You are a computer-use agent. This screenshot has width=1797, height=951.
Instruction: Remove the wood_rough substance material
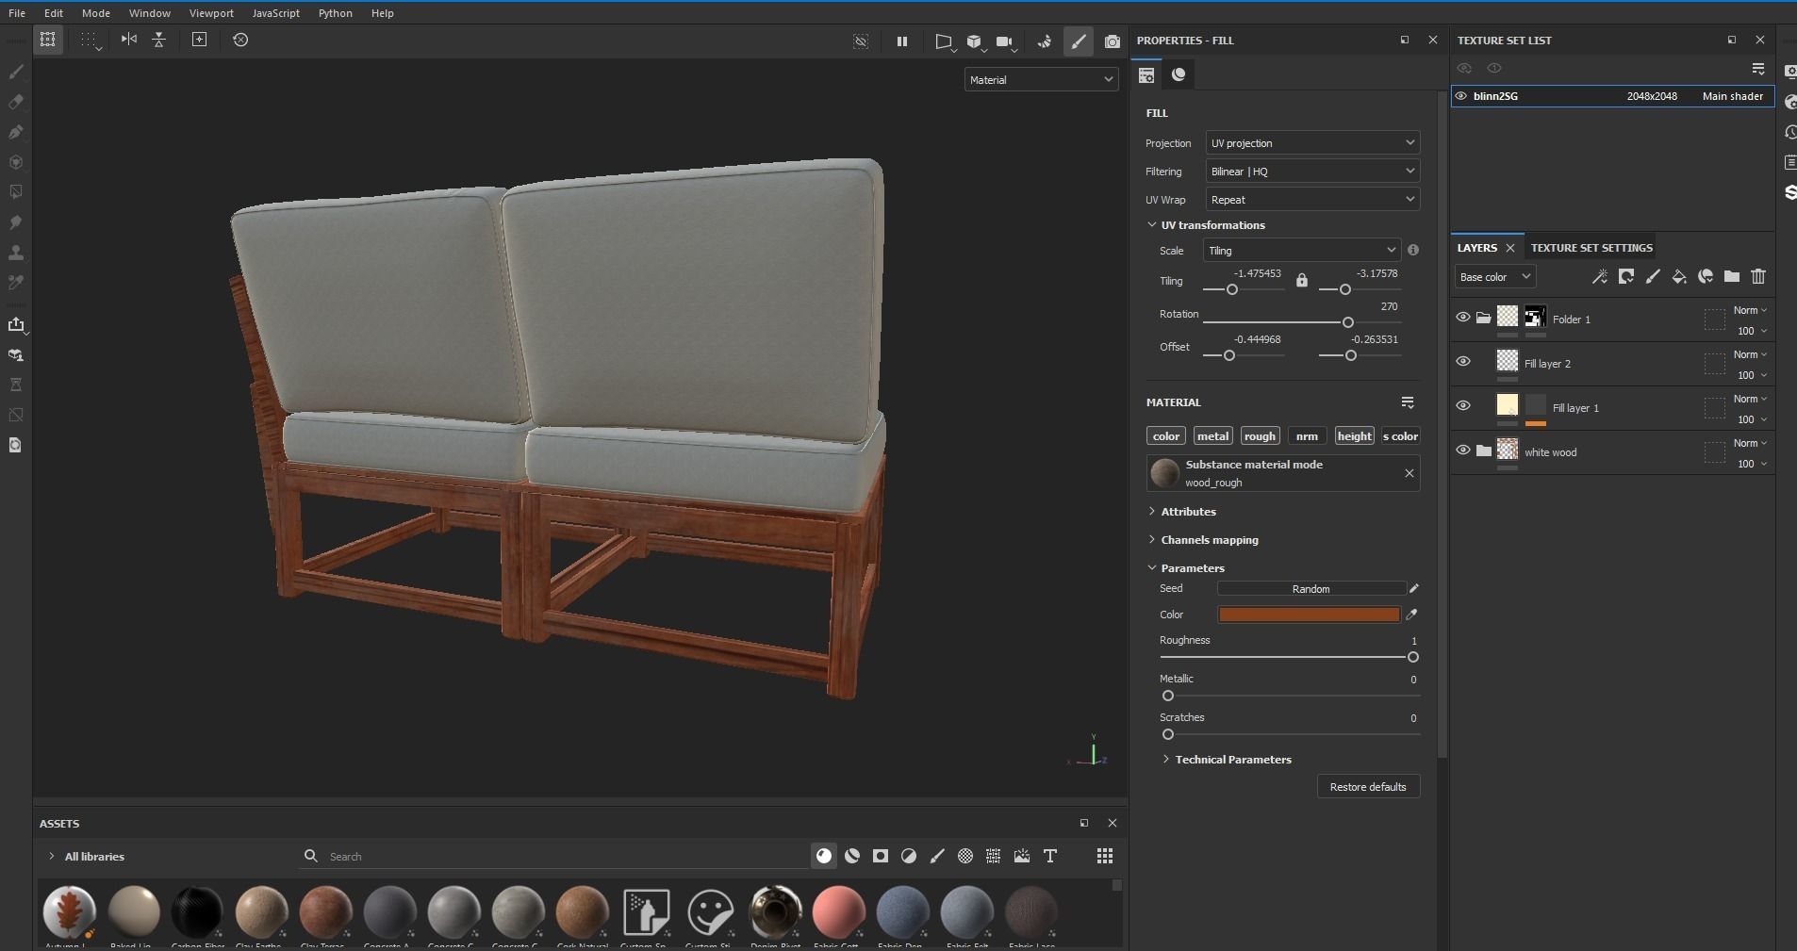pos(1410,473)
